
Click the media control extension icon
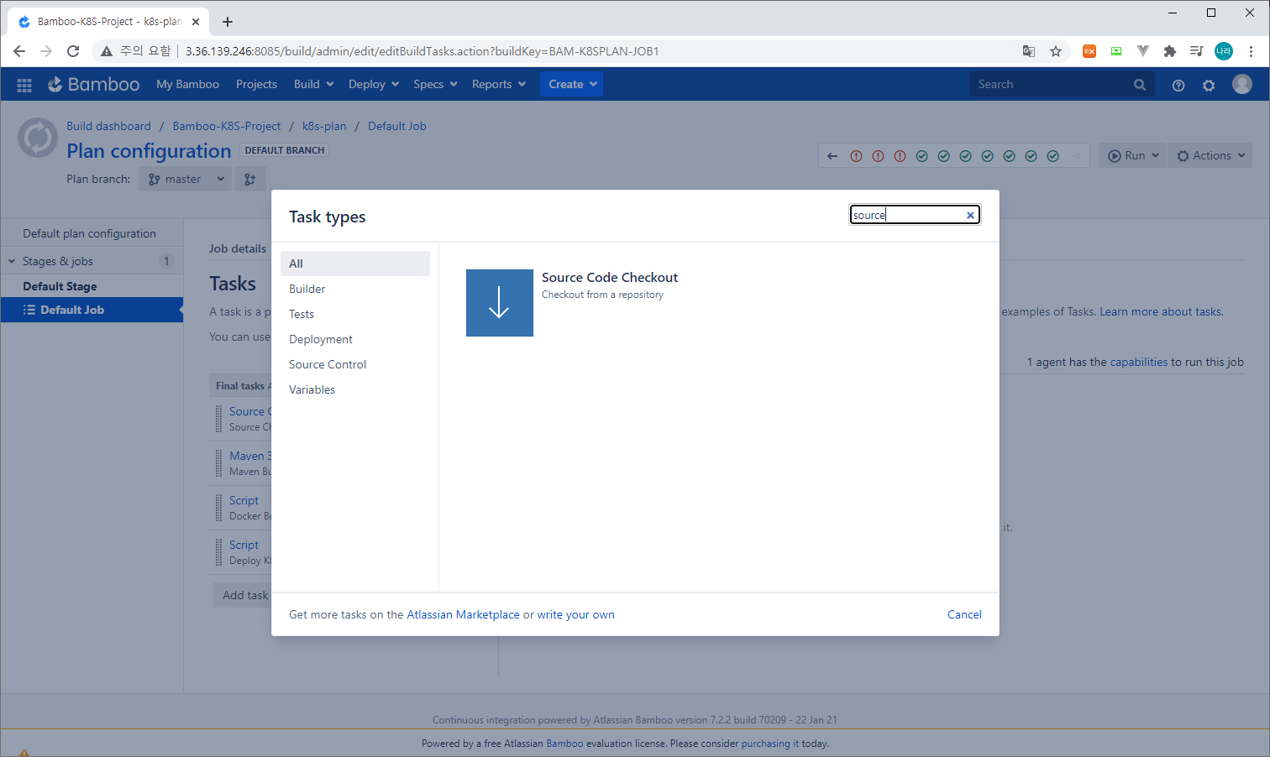[x=1197, y=51]
